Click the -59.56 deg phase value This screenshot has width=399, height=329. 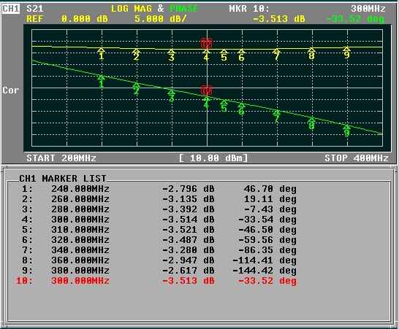tap(267, 240)
